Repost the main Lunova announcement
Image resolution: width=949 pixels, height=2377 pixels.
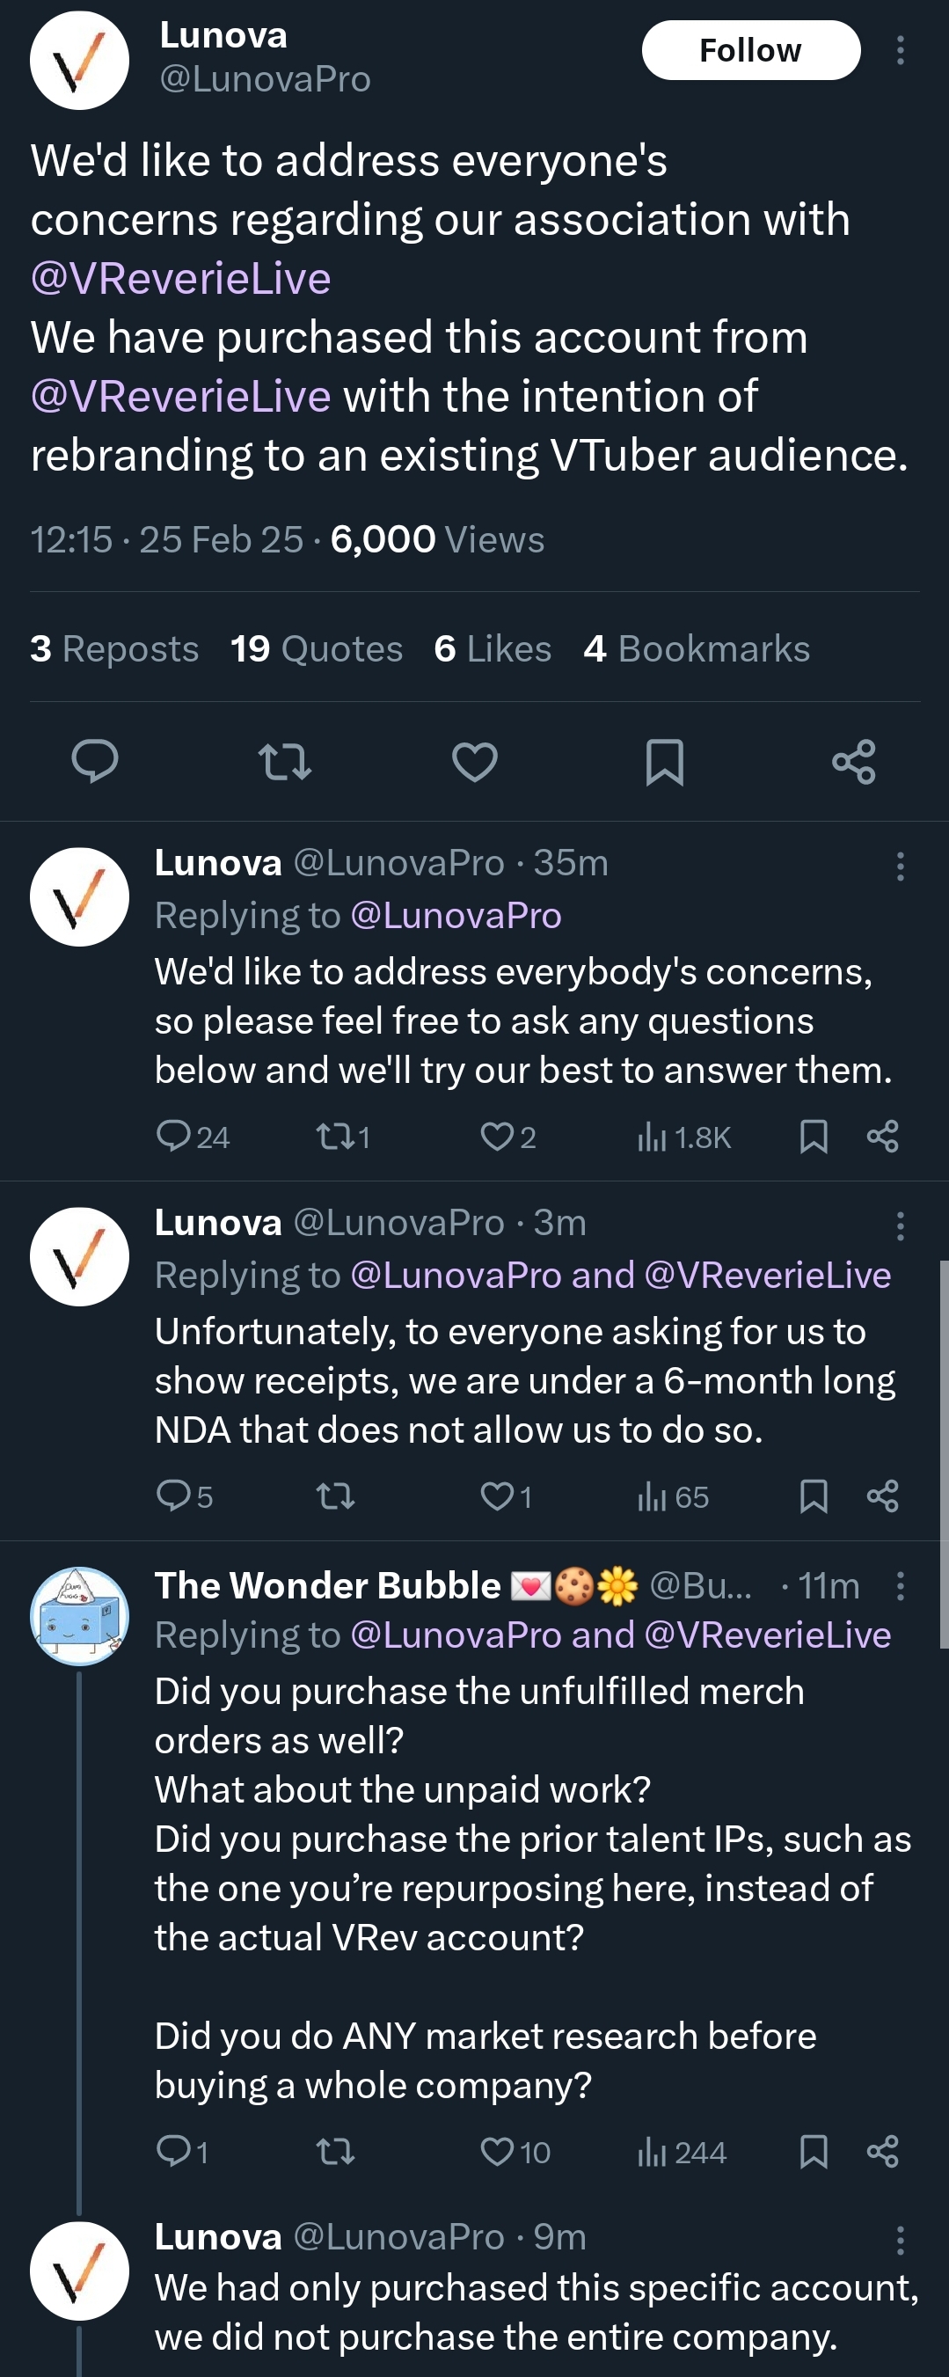285,761
